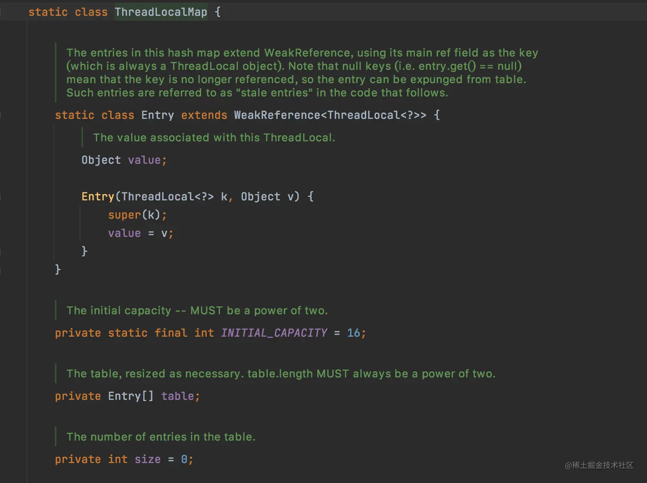This screenshot has width=647, height=483.
Task: Click the final keyword
Action: click(171, 333)
